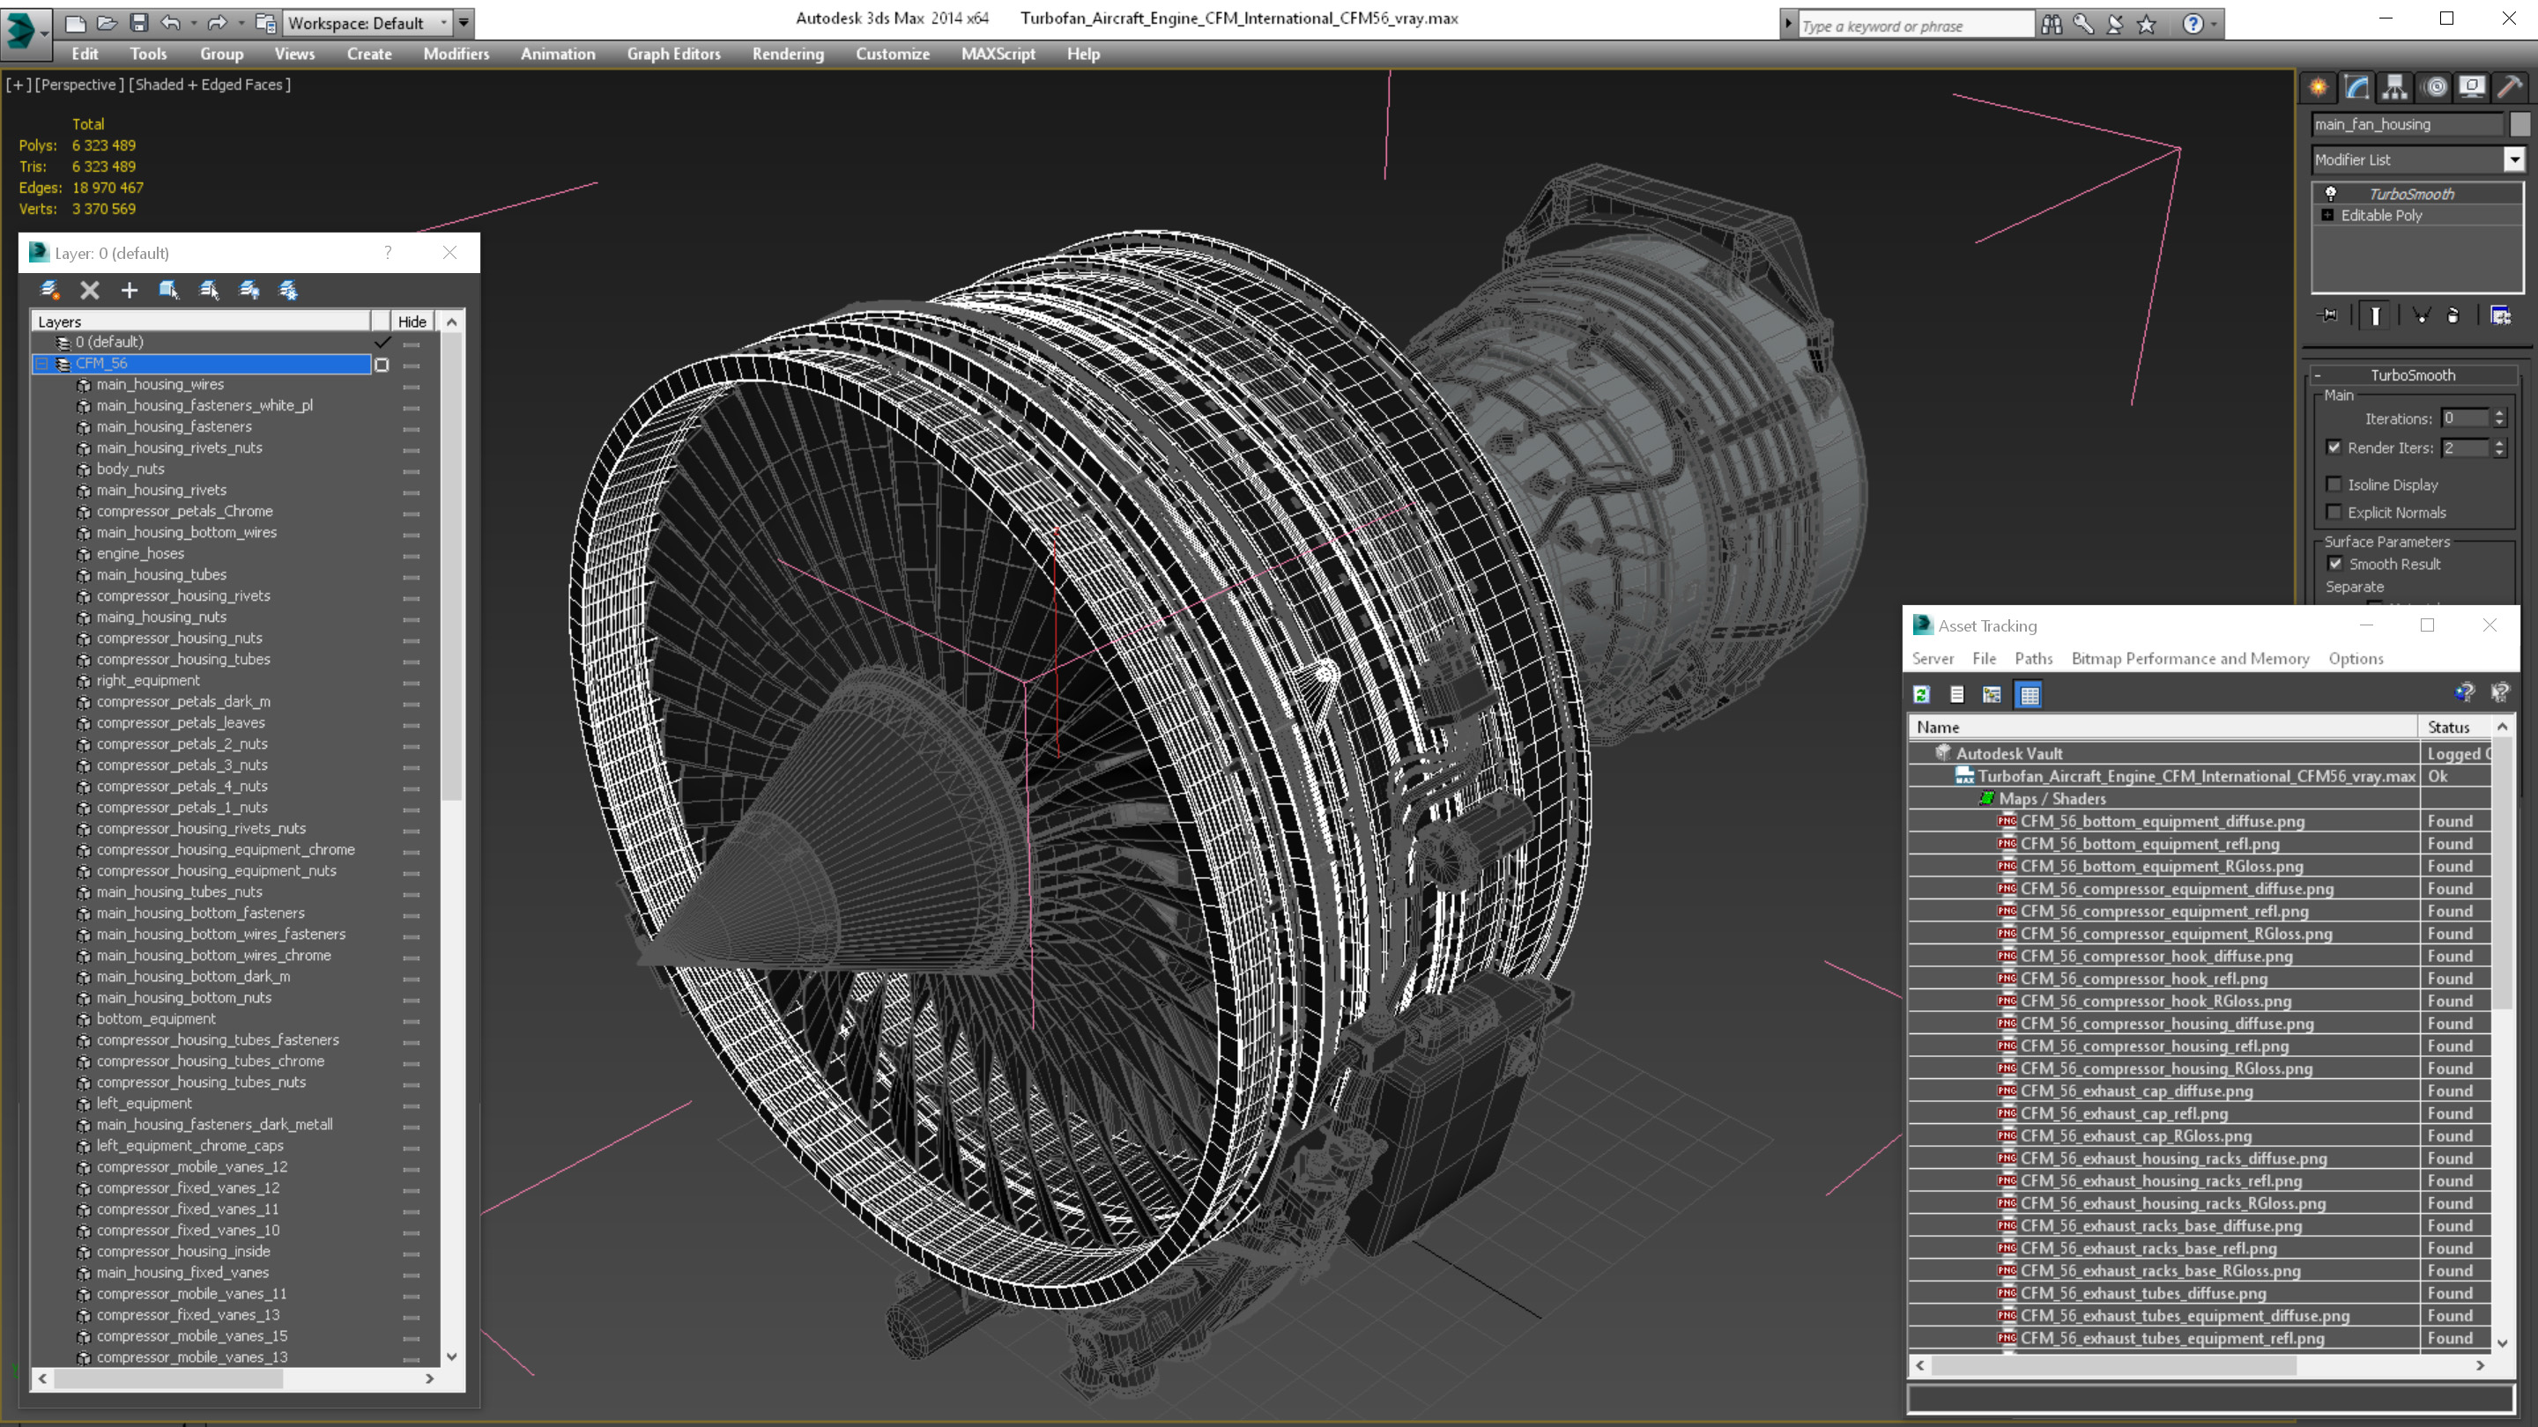Click Hide column header in Layer dialog
The image size is (2538, 1427).
[412, 322]
